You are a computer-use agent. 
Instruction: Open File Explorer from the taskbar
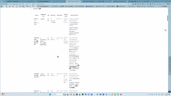pos(74,94)
